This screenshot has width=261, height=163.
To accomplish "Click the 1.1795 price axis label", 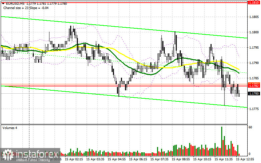I will click(x=254, y=48).
